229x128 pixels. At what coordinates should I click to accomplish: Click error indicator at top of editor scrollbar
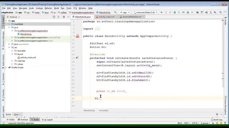tap(223, 21)
